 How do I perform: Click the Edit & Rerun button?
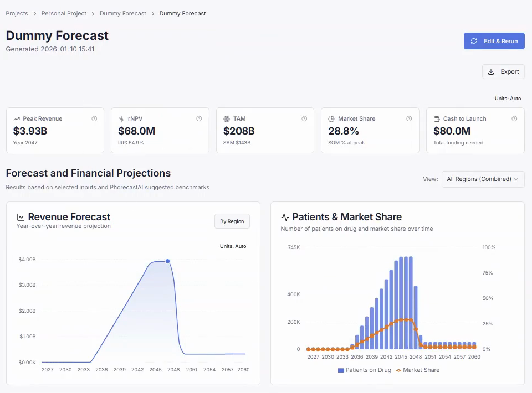pos(494,41)
